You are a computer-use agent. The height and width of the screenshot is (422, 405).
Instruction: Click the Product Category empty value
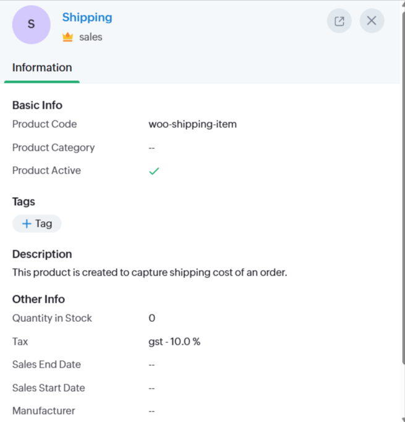(x=151, y=148)
